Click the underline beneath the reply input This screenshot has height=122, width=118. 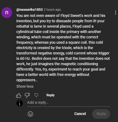[x=69, y=106]
